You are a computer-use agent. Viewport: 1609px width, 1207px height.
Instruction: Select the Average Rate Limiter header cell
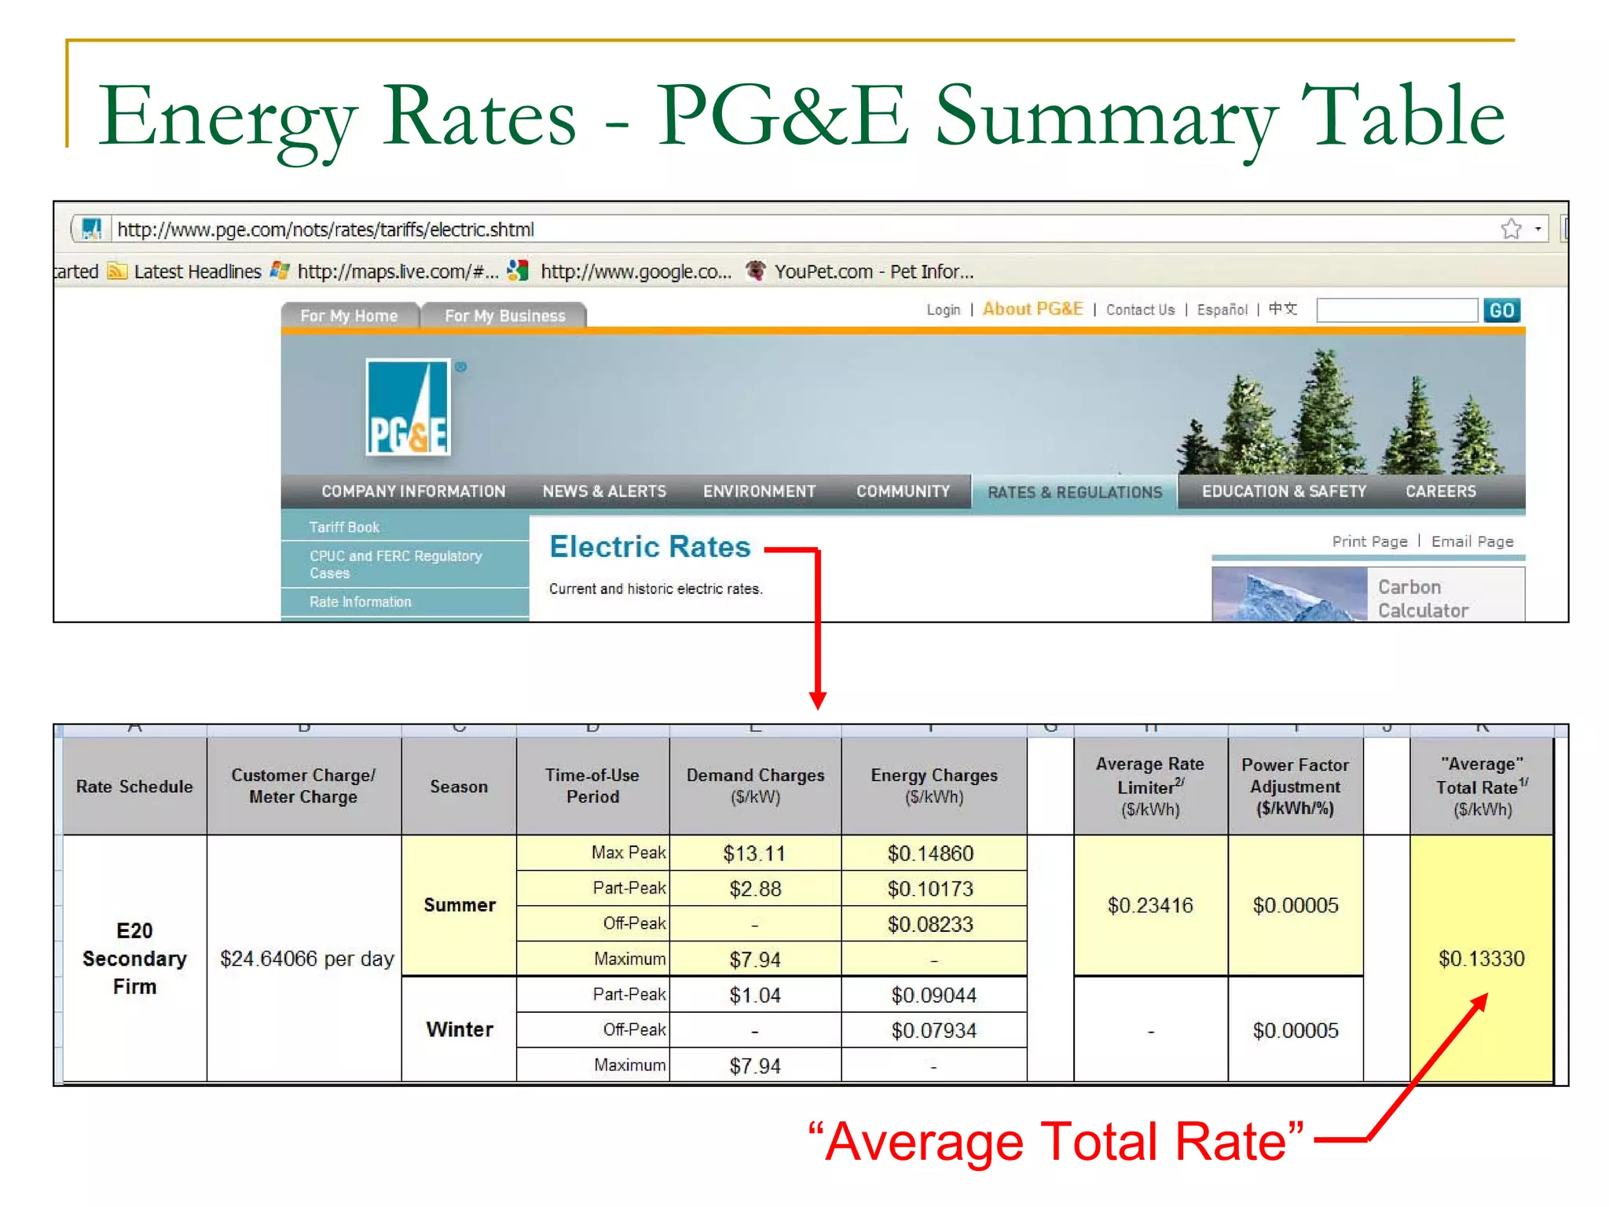(x=1150, y=786)
